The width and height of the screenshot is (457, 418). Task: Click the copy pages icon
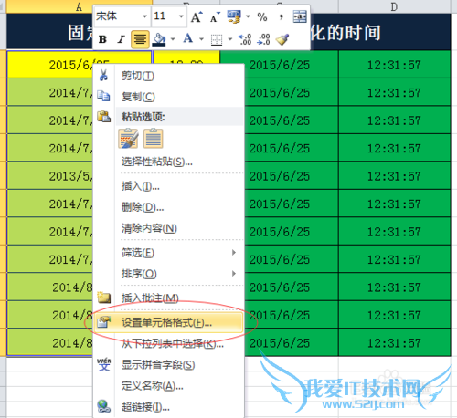click(x=103, y=96)
